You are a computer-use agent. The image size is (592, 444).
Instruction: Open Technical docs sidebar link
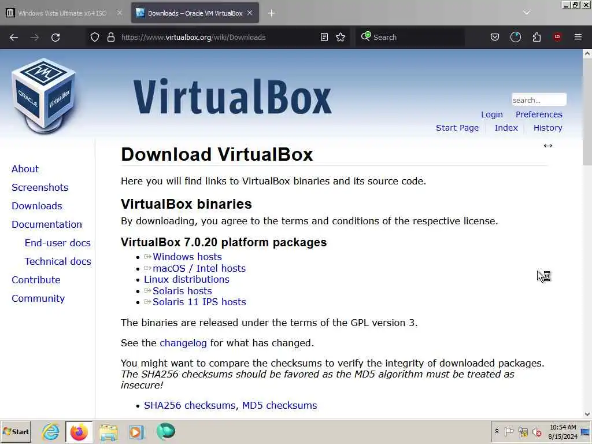(58, 261)
